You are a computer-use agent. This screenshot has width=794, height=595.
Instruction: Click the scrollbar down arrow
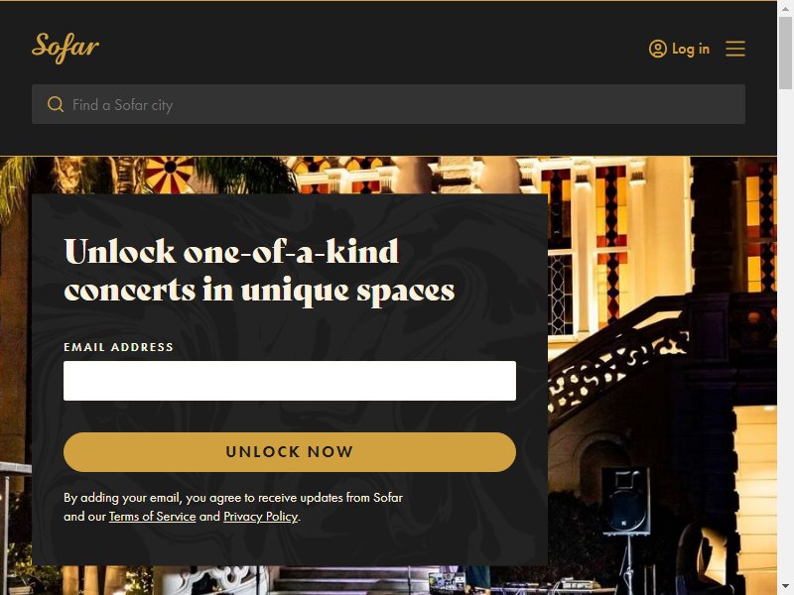(x=785, y=588)
